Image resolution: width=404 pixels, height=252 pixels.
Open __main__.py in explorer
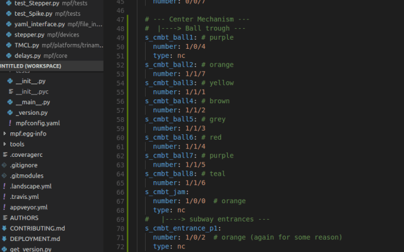[x=33, y=103]
